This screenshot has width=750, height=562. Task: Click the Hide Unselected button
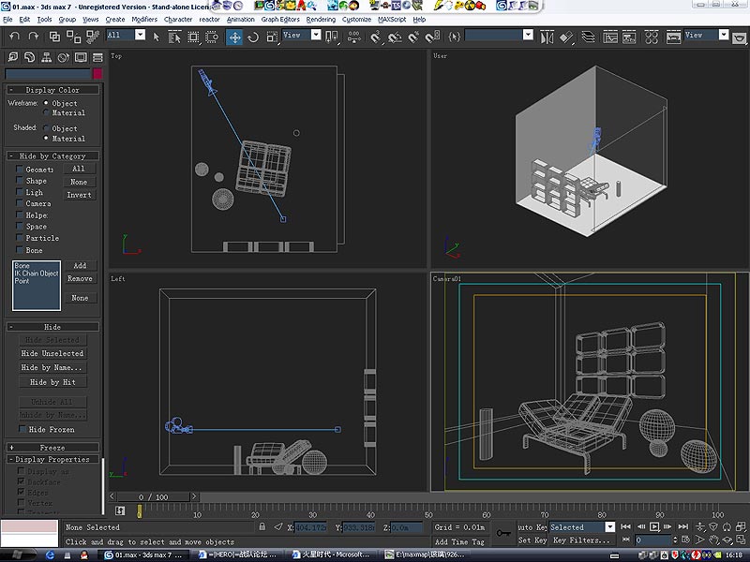[52, 354]
